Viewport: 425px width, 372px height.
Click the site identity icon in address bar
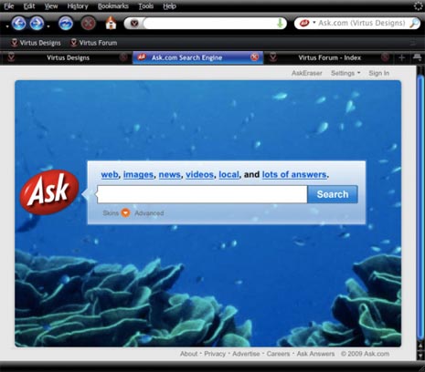[134, 23]
